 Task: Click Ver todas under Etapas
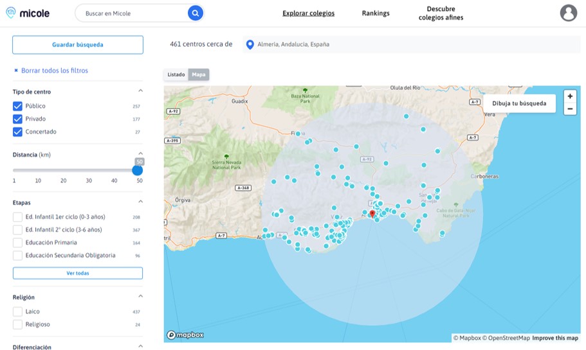[x=78, y=273]
